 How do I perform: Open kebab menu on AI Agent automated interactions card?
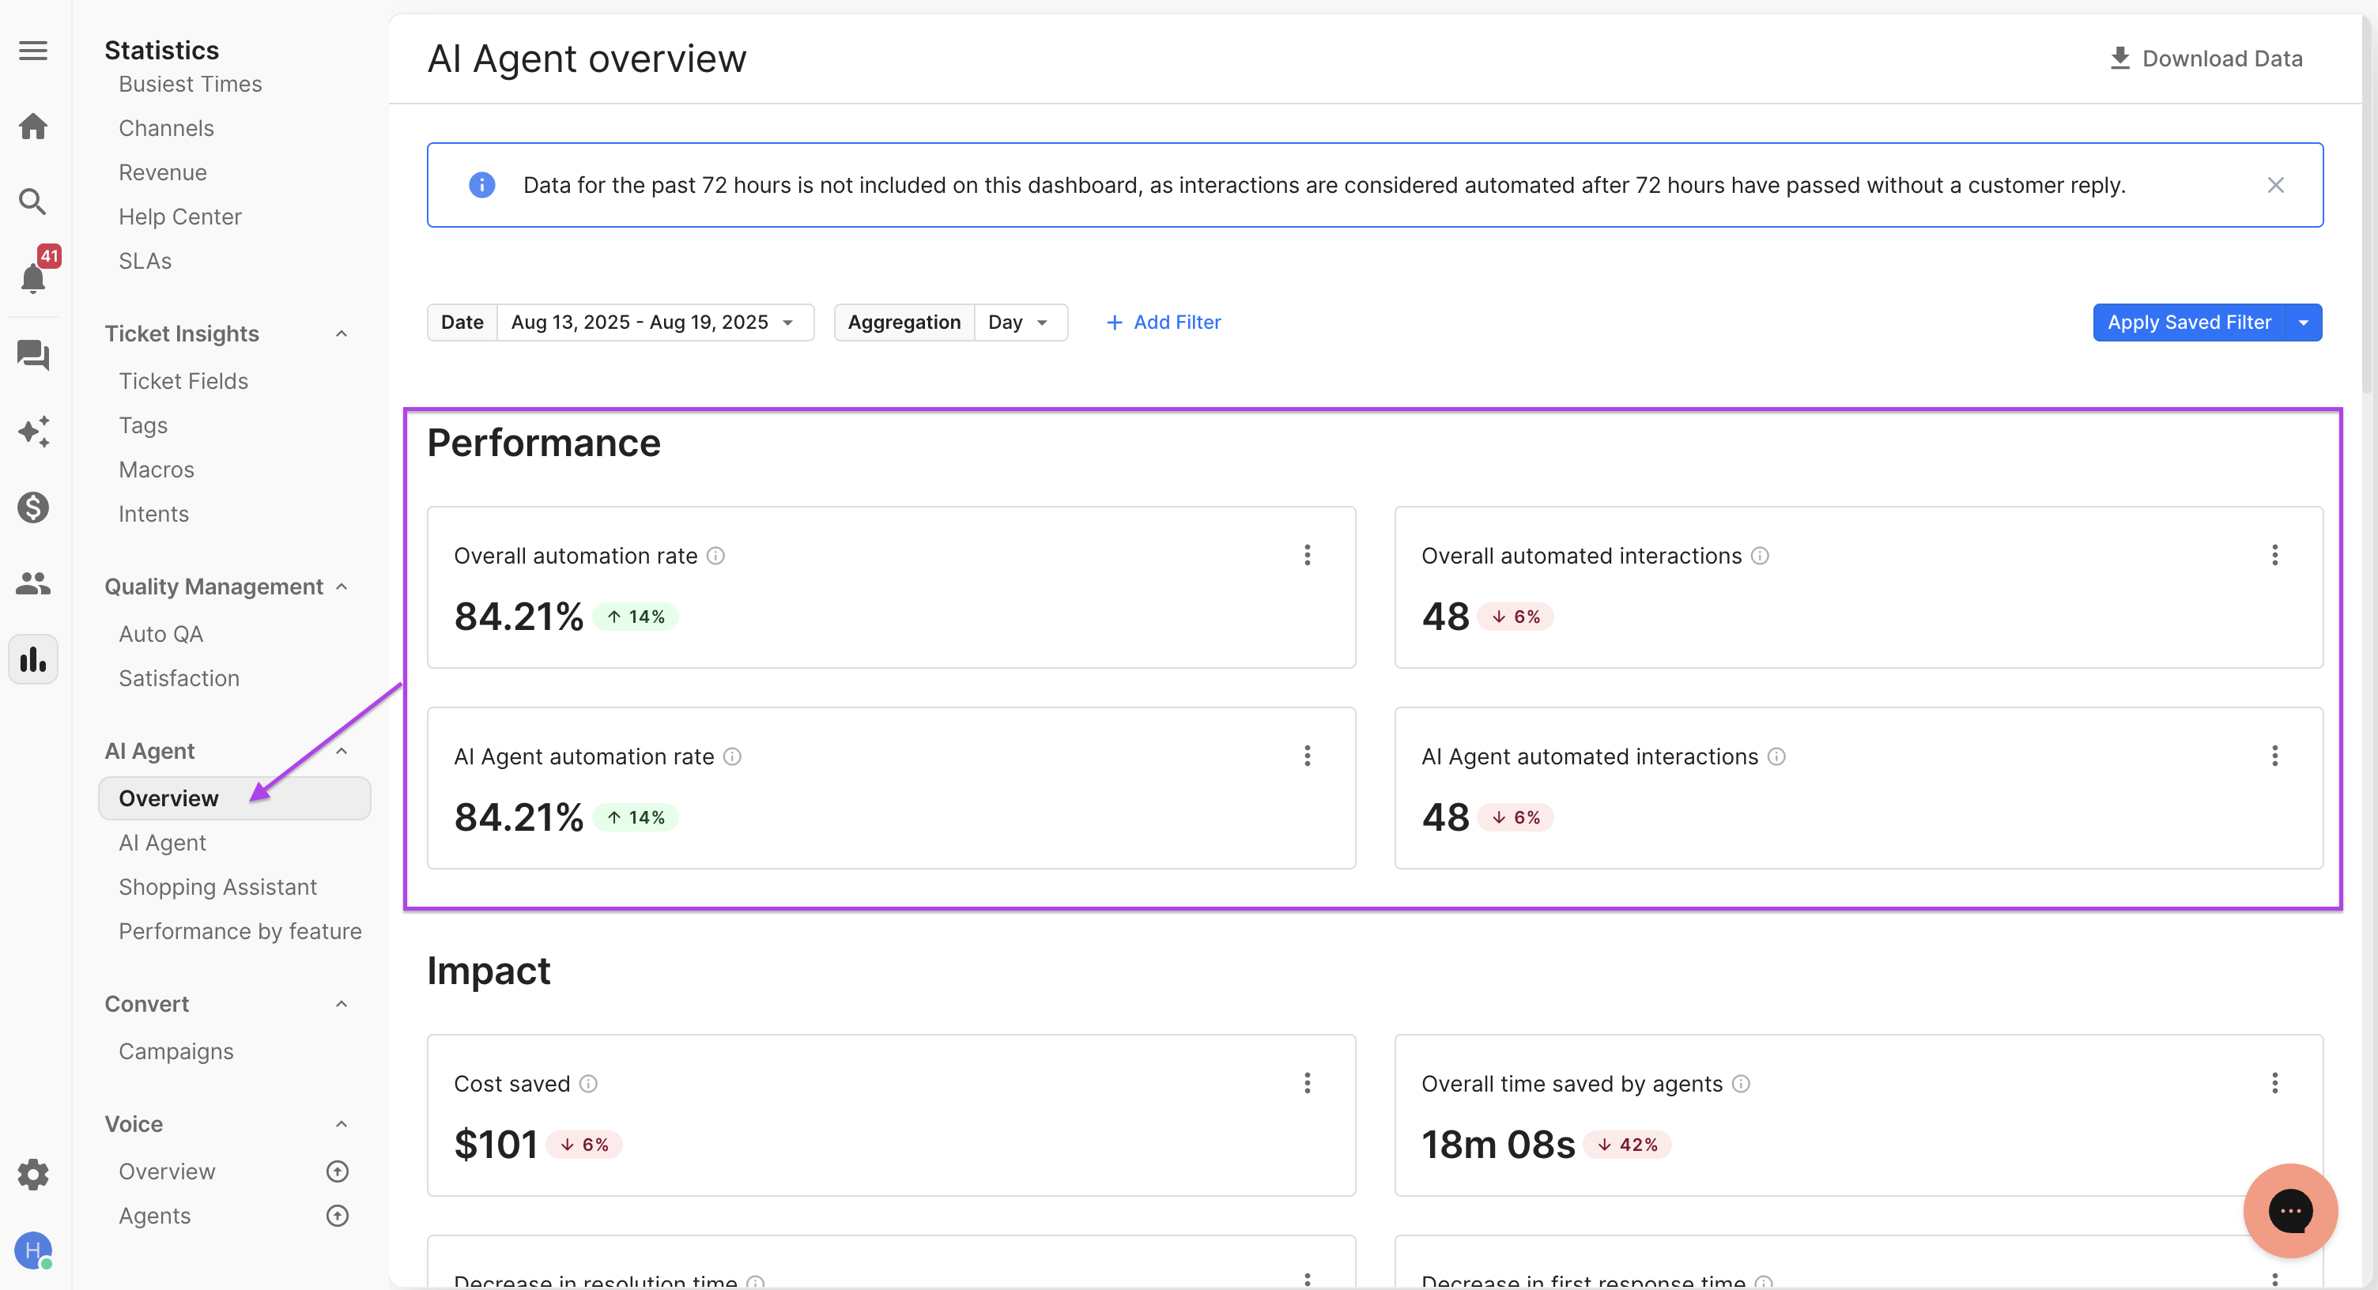(x=2274, y=756)
